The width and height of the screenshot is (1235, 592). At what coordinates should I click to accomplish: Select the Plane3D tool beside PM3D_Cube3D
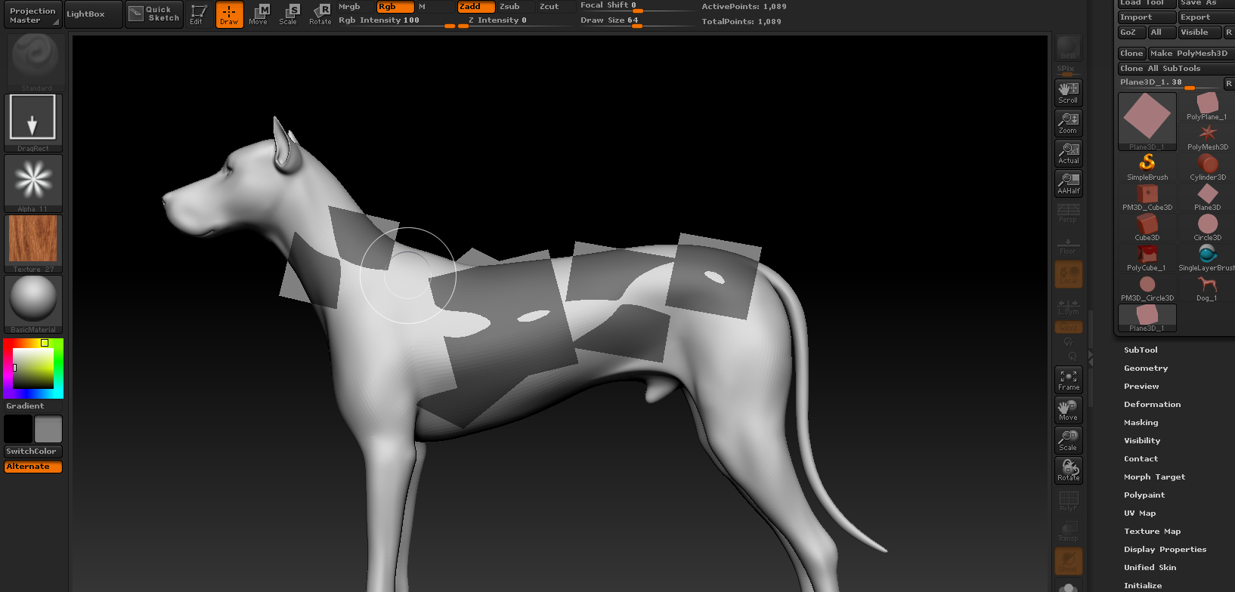coord(1207,197)
